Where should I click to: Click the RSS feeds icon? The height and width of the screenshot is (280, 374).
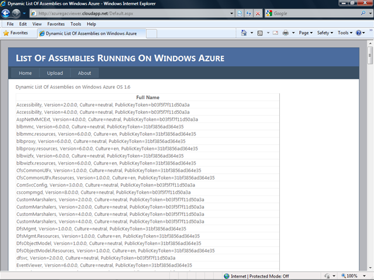[x=260, y=33]
